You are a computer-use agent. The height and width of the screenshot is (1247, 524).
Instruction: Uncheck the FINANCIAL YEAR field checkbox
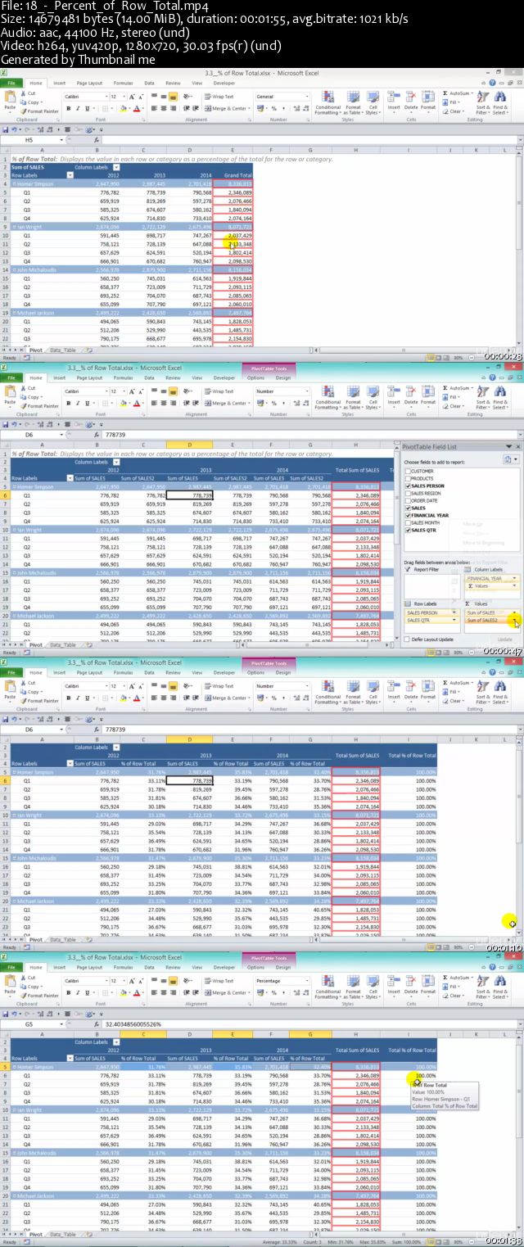pyautogui.click(x=408, y=515)
